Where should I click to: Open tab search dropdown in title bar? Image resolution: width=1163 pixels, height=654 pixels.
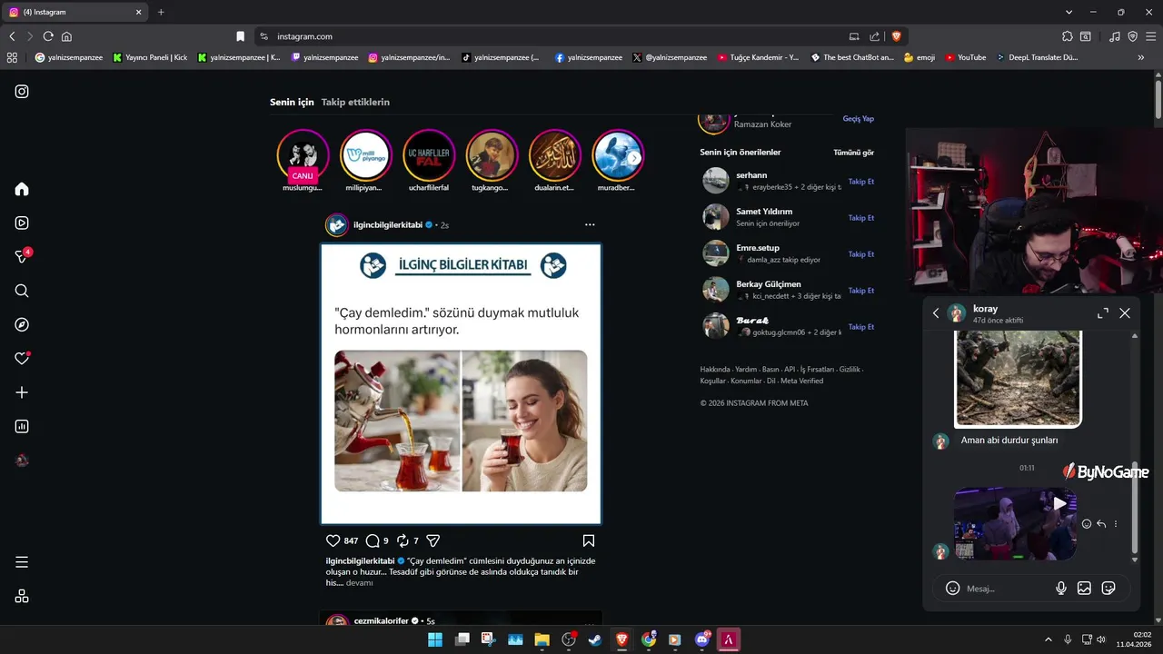tap(1069, 12)
